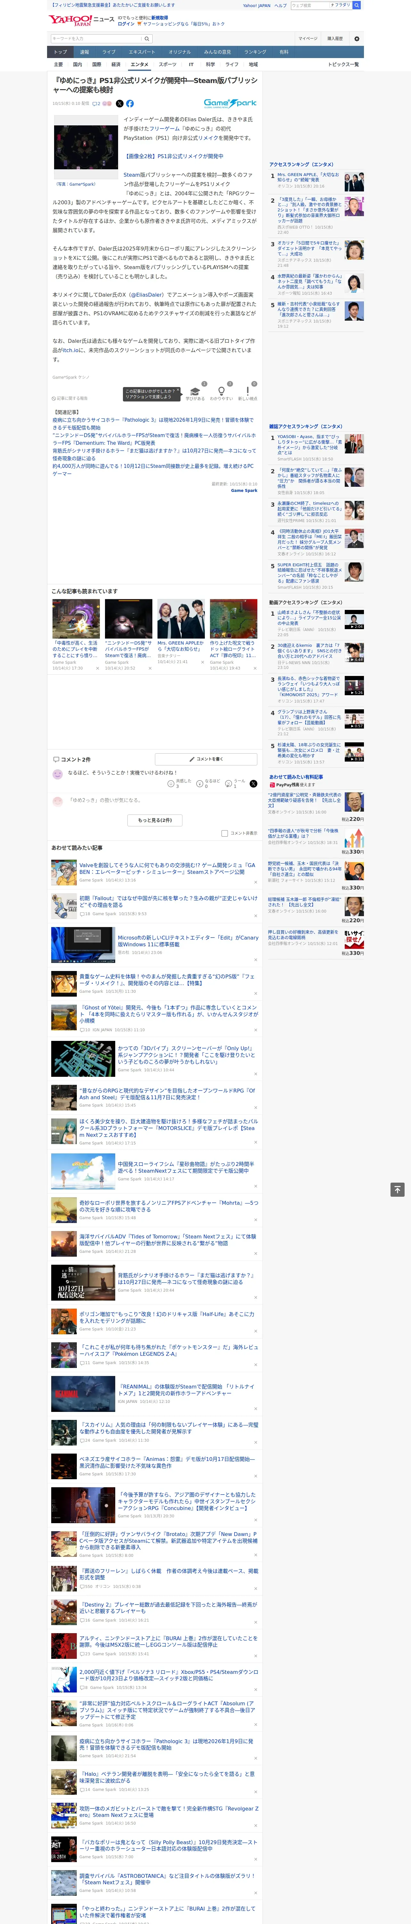Open the article's main game screenshot thumbnail
The image size is (411, 1924).
86,148
